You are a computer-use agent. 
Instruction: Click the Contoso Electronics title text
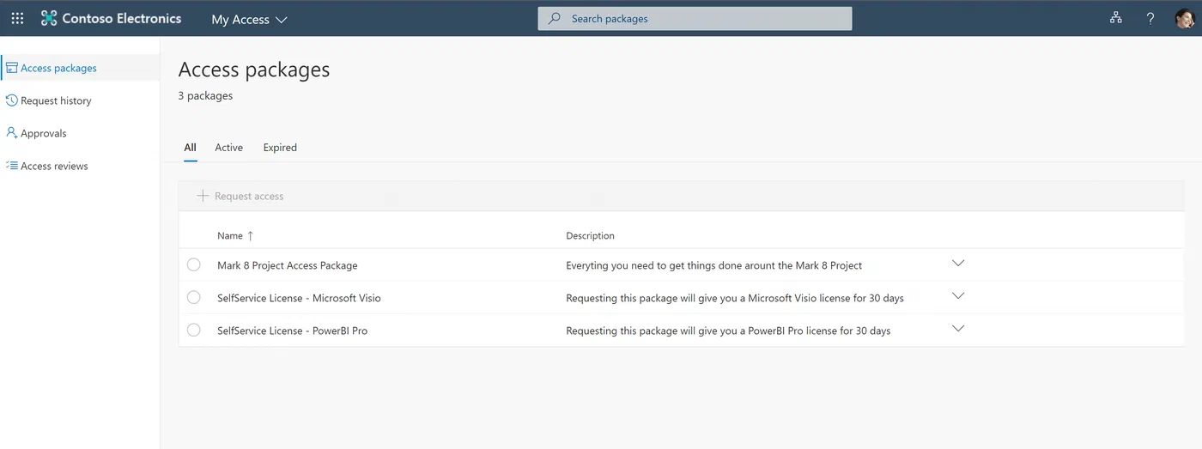[122, 18]
